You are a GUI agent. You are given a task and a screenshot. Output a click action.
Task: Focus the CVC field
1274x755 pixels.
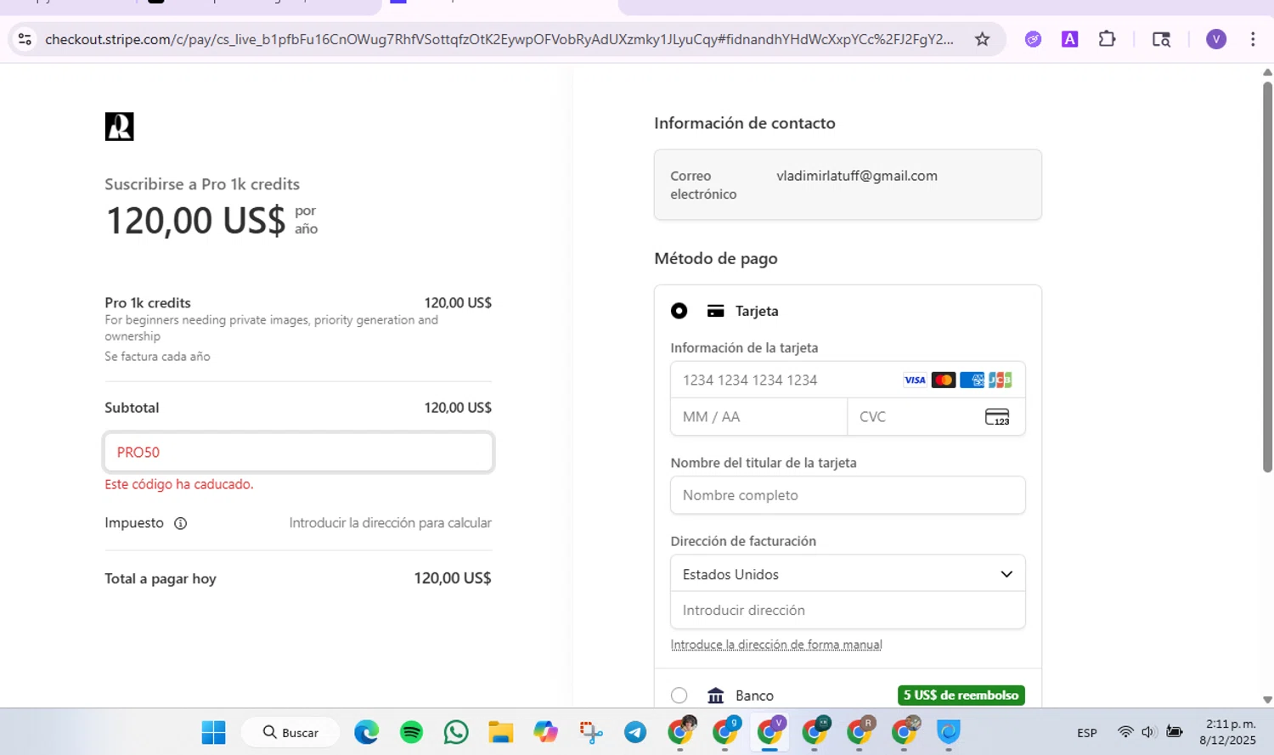[936, 417]
